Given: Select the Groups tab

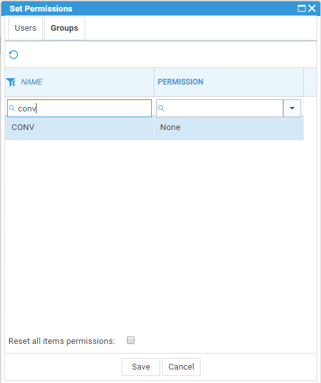Looking at the screenshot, I should tap(65, 28).
